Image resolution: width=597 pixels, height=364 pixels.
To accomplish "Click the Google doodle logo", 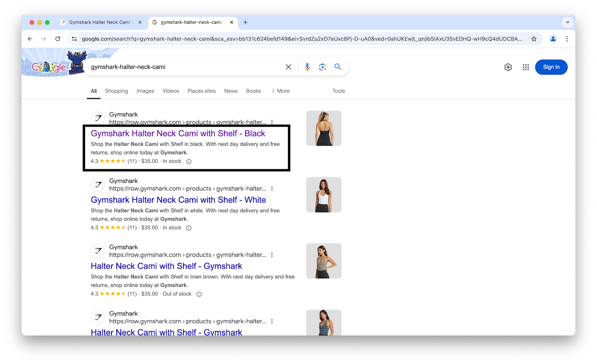I will click(x=54, y=63).
